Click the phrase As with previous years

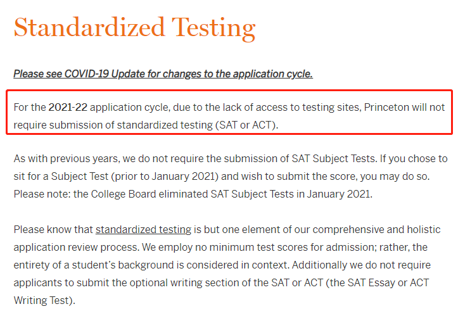pyautogui.click(x=67, y=159)
